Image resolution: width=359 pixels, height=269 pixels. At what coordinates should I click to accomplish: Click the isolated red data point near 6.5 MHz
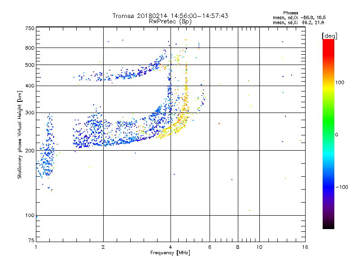219,124
